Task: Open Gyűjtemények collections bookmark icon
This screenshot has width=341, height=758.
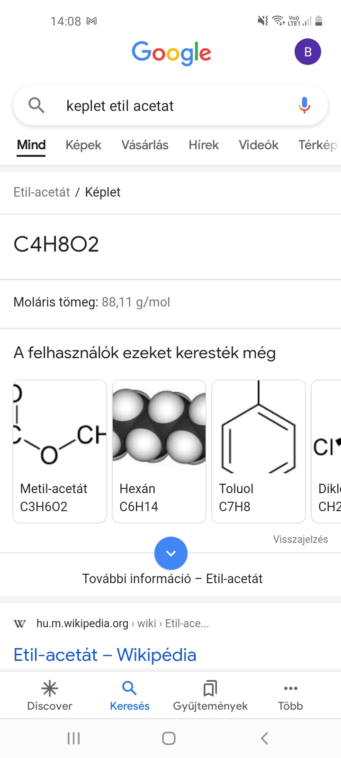Action: click(x=210, y=688)
